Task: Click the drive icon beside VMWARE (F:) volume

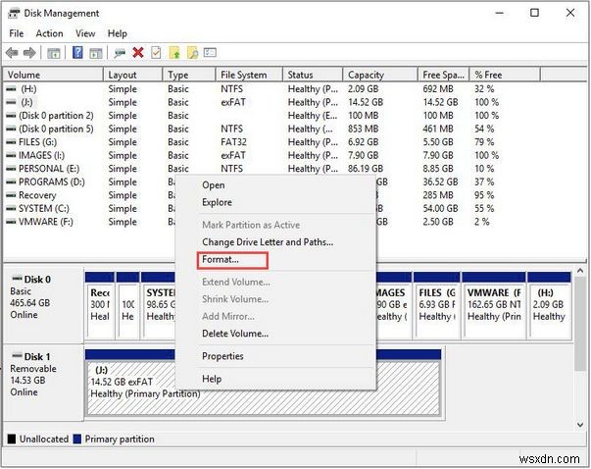Action: 12,222
